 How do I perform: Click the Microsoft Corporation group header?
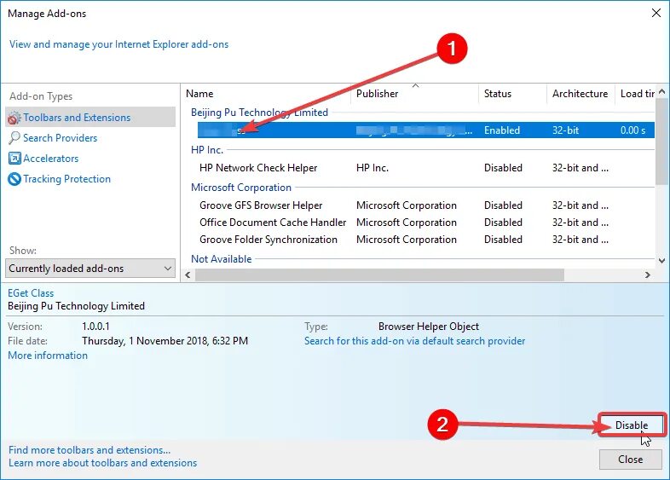(241, 188)
